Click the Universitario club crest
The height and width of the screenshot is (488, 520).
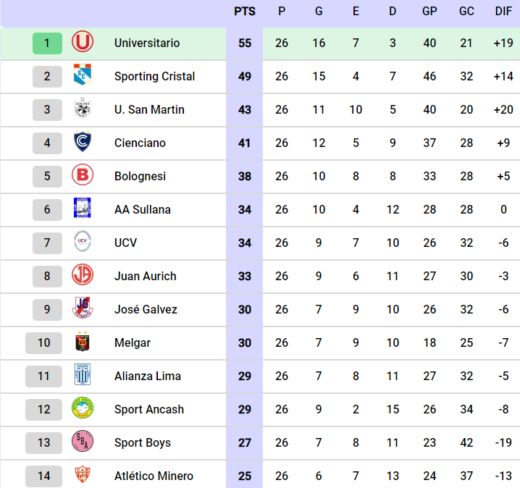83,43
